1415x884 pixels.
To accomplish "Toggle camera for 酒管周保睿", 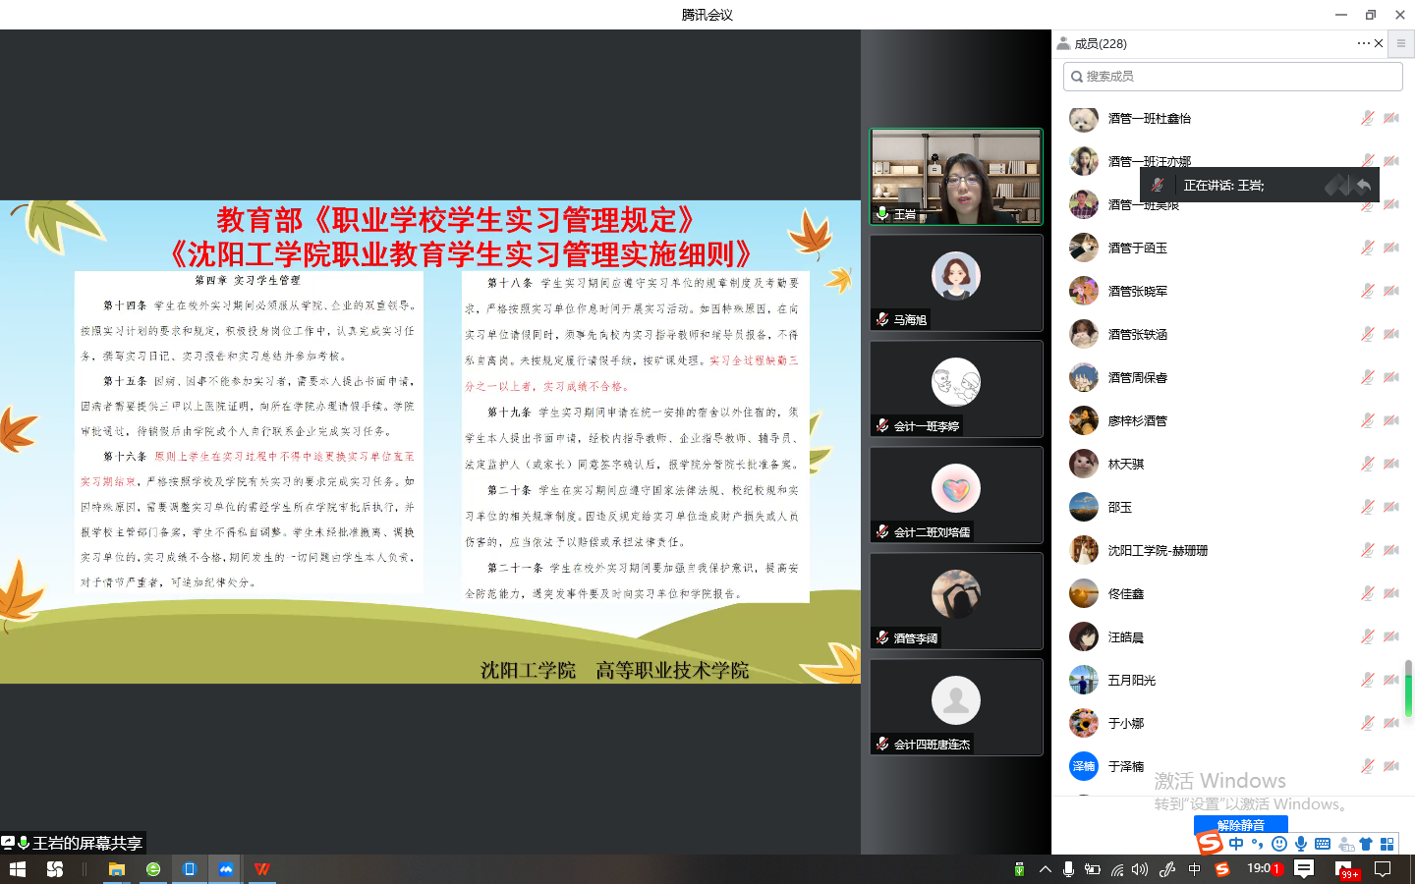I will pos(1391,377).
